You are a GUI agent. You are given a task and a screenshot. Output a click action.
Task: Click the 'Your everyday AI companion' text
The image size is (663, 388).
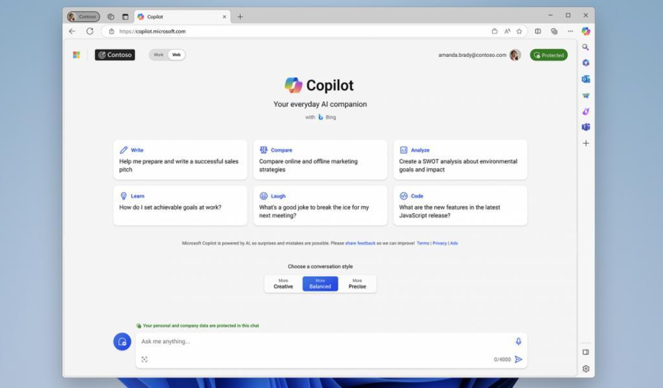[x=320, y=104]
